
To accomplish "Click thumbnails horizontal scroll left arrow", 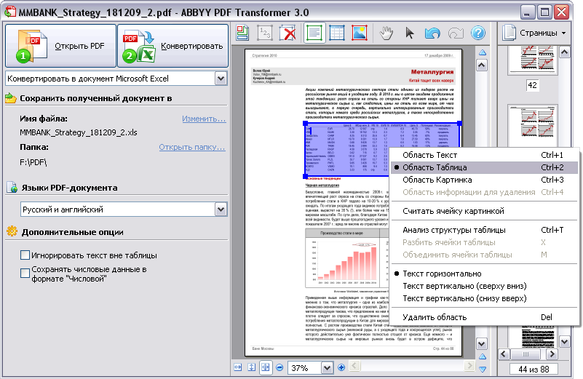I will tap(504, 354).
